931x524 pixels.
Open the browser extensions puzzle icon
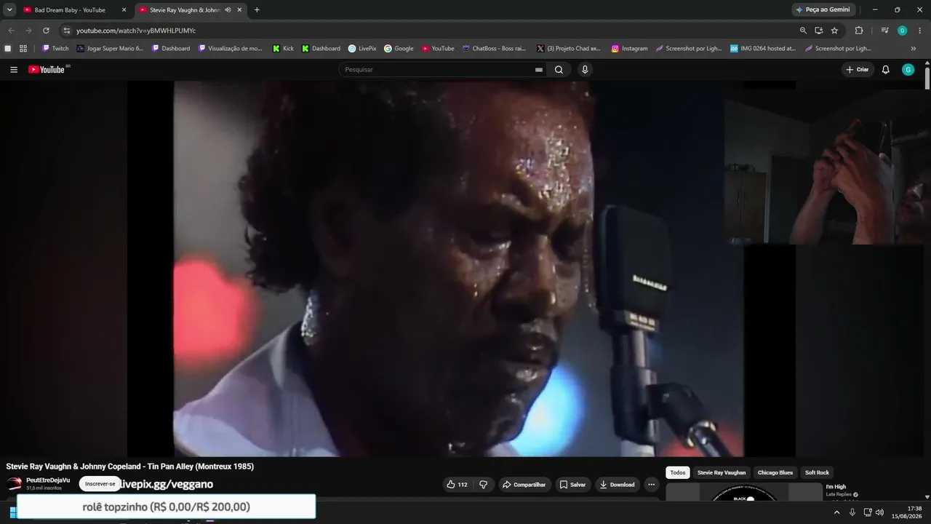click(859, 31)
